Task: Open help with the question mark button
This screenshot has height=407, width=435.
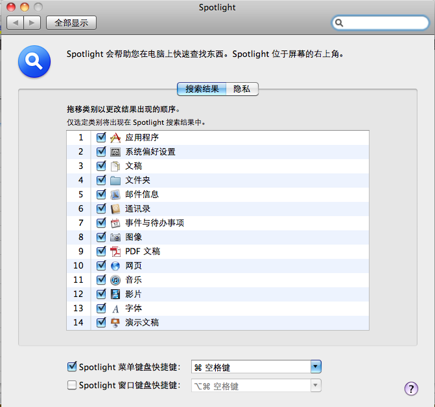Action: pos(411,389)
